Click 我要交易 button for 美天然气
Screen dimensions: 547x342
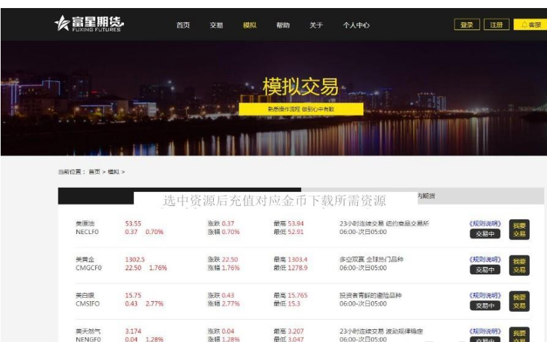click(519, 335)
